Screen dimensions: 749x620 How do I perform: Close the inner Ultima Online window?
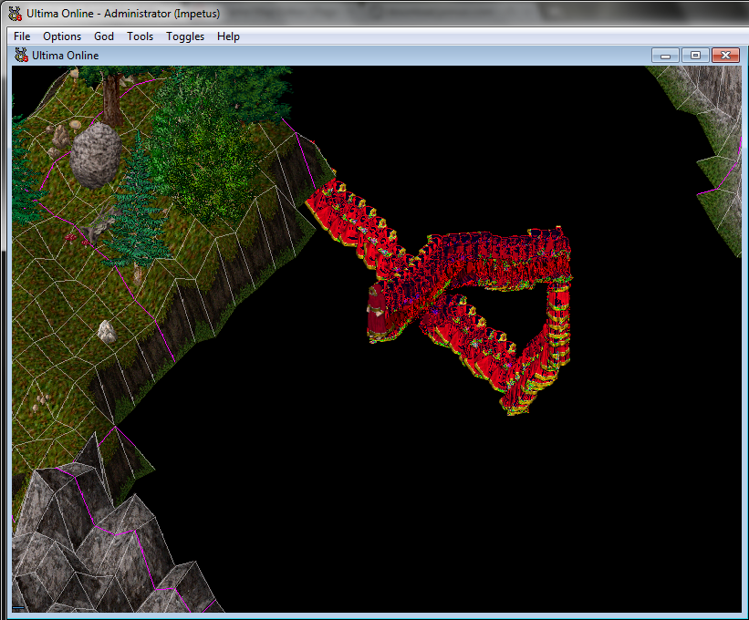pyautogui.click(x=725, y=56)
